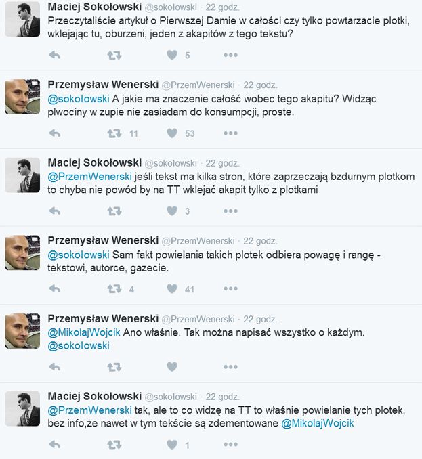Open Przemysław Wenerski's name on 'A jakie ma znaczenie' tweet
The width and height of the screenshot is (422, 459).
(x=103, y=85)
